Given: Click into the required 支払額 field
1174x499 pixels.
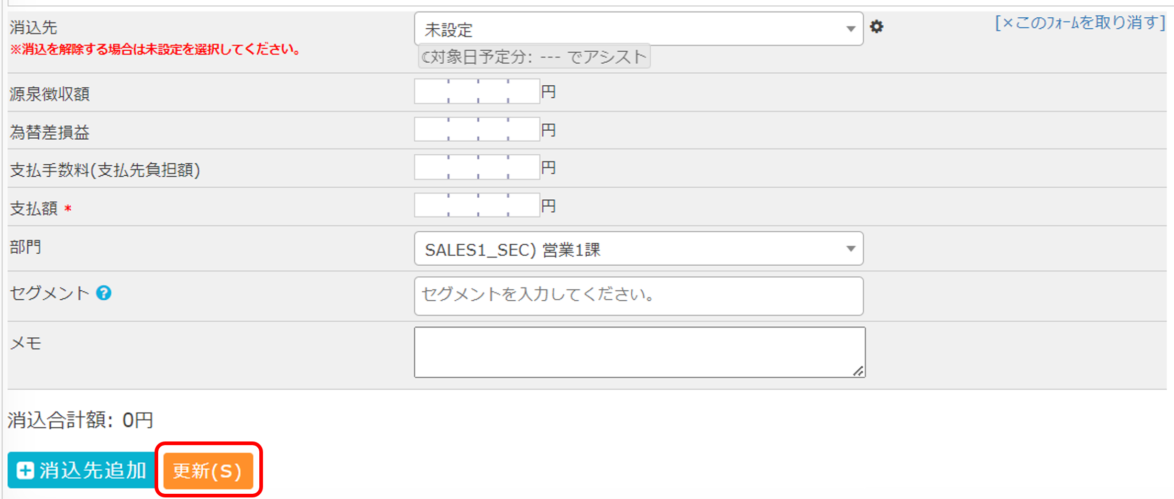Looking at the screenshot, I should click(477, 205).
